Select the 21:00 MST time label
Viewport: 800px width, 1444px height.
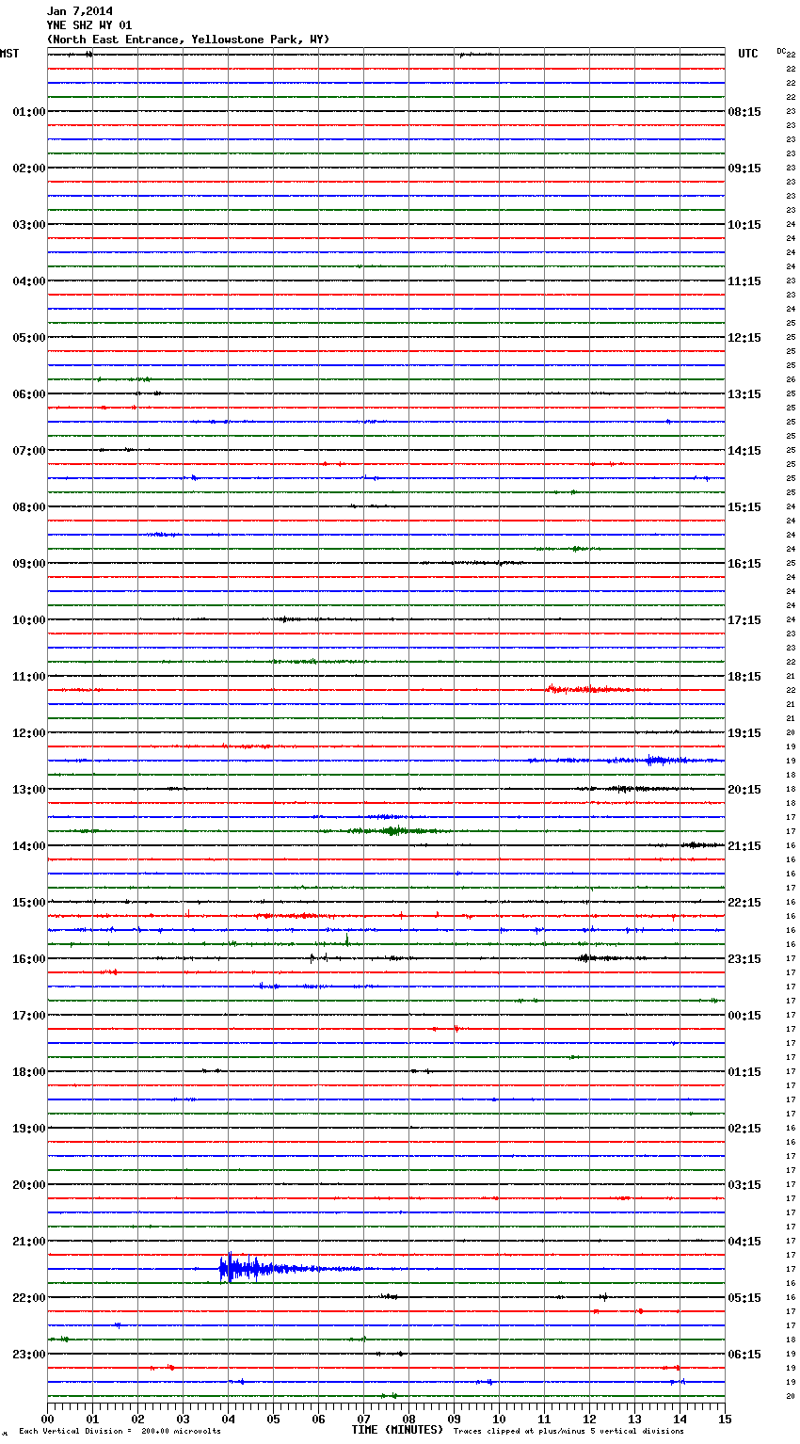coord(29,1242)
